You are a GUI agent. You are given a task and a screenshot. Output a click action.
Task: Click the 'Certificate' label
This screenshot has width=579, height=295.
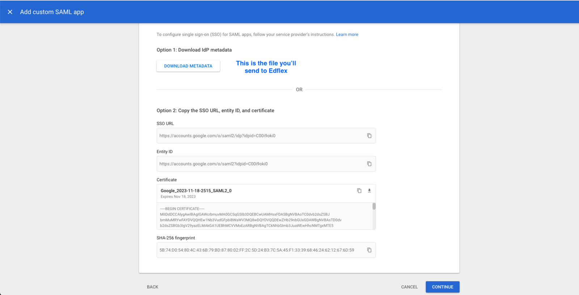[166, 180]
